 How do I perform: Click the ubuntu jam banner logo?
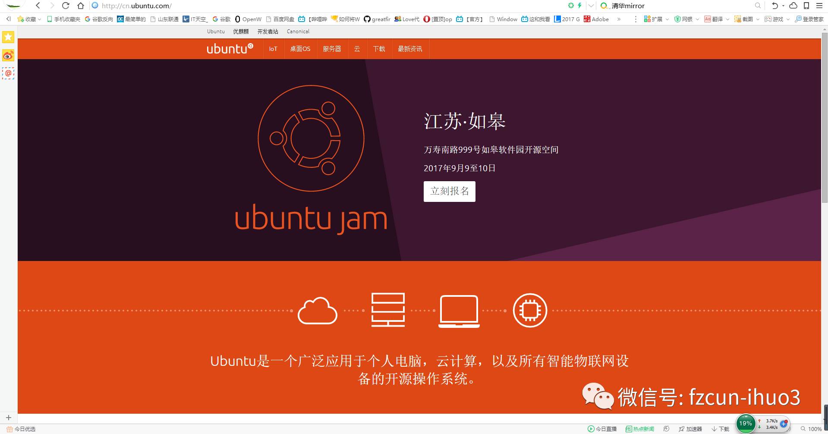311,160
